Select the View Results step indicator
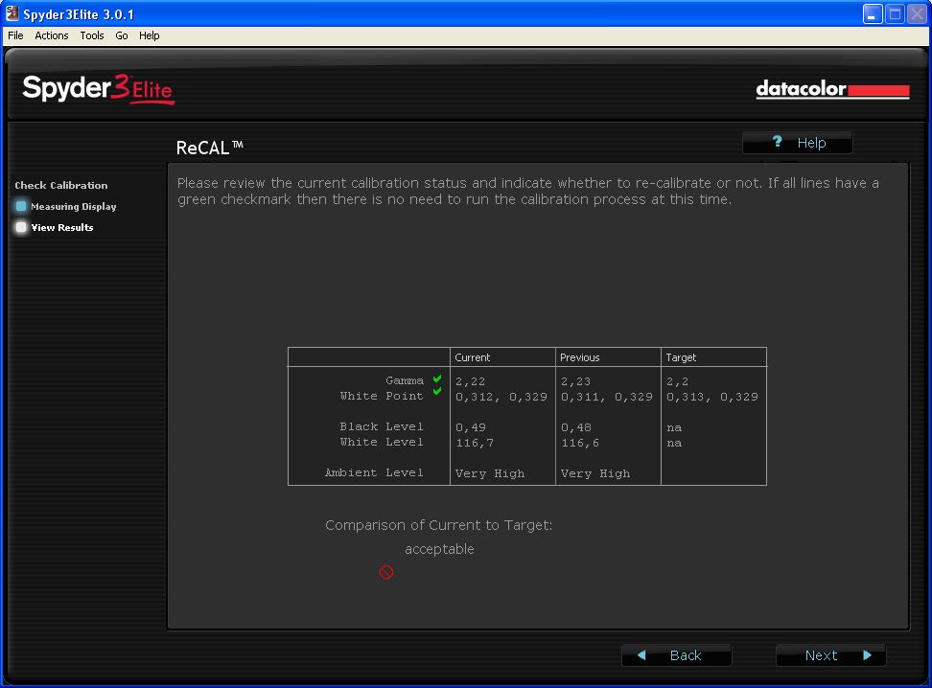Viewport: 932px width, 688px height. [21, 227]
